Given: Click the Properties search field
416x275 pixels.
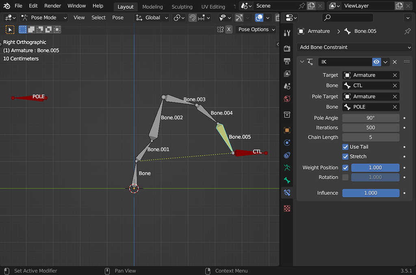Looking at the screenshot, I should [347, 17].
